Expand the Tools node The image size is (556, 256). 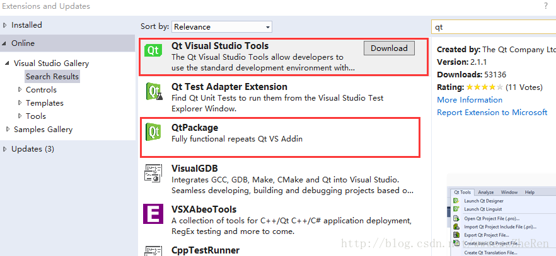click(20, 116)
